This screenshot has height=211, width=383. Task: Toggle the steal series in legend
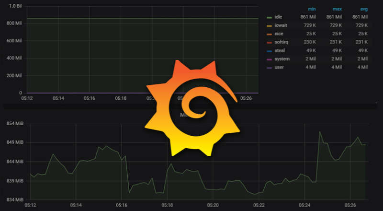pyautogui.click(x=280, y=51)
